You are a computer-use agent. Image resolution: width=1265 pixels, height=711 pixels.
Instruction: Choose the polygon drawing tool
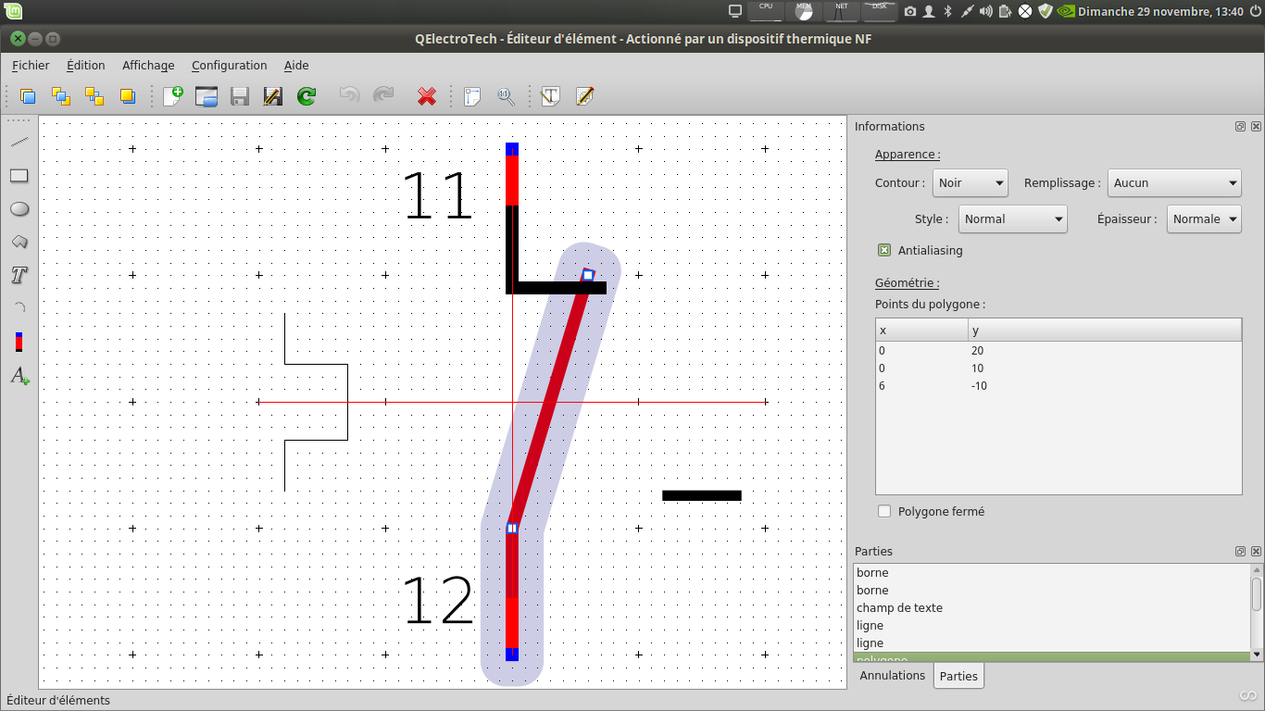coord(19,242)
